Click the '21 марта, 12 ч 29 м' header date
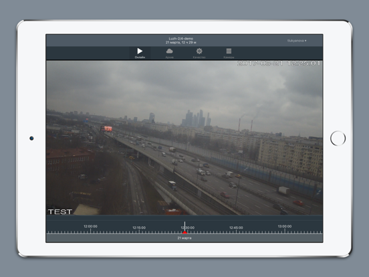369x277 pixels. 181,42
